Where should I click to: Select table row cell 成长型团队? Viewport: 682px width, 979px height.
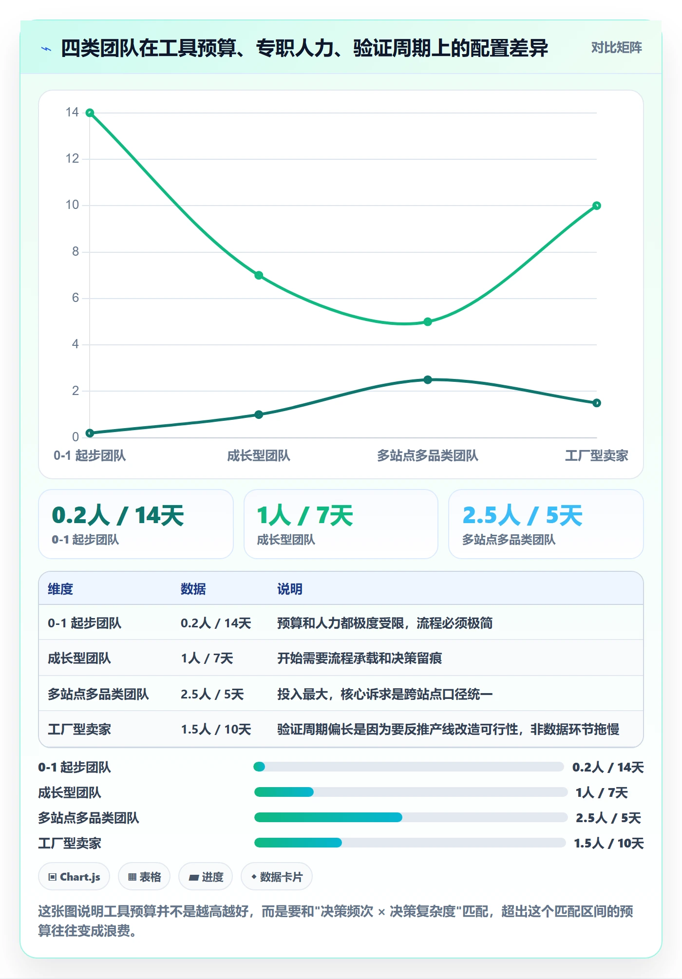coord(79,659)
